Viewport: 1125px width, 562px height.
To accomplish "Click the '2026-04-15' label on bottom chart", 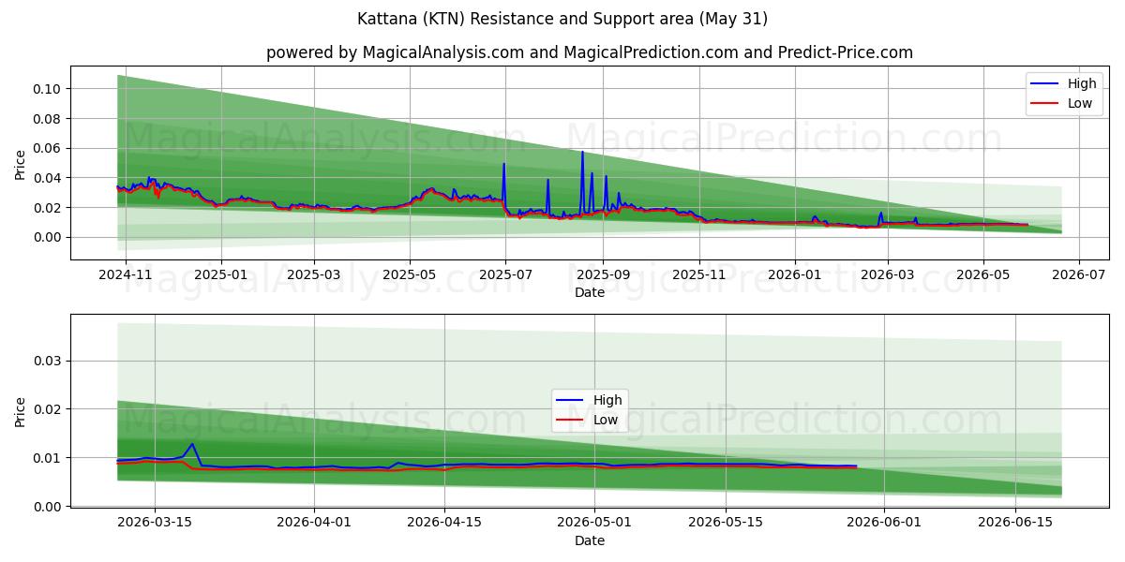I will 444,524.
